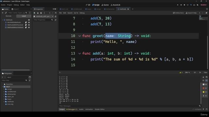The height and width of the screenshot is (117, 209).
Task: Click the script warning indicator showing 1
Action: 181,72
